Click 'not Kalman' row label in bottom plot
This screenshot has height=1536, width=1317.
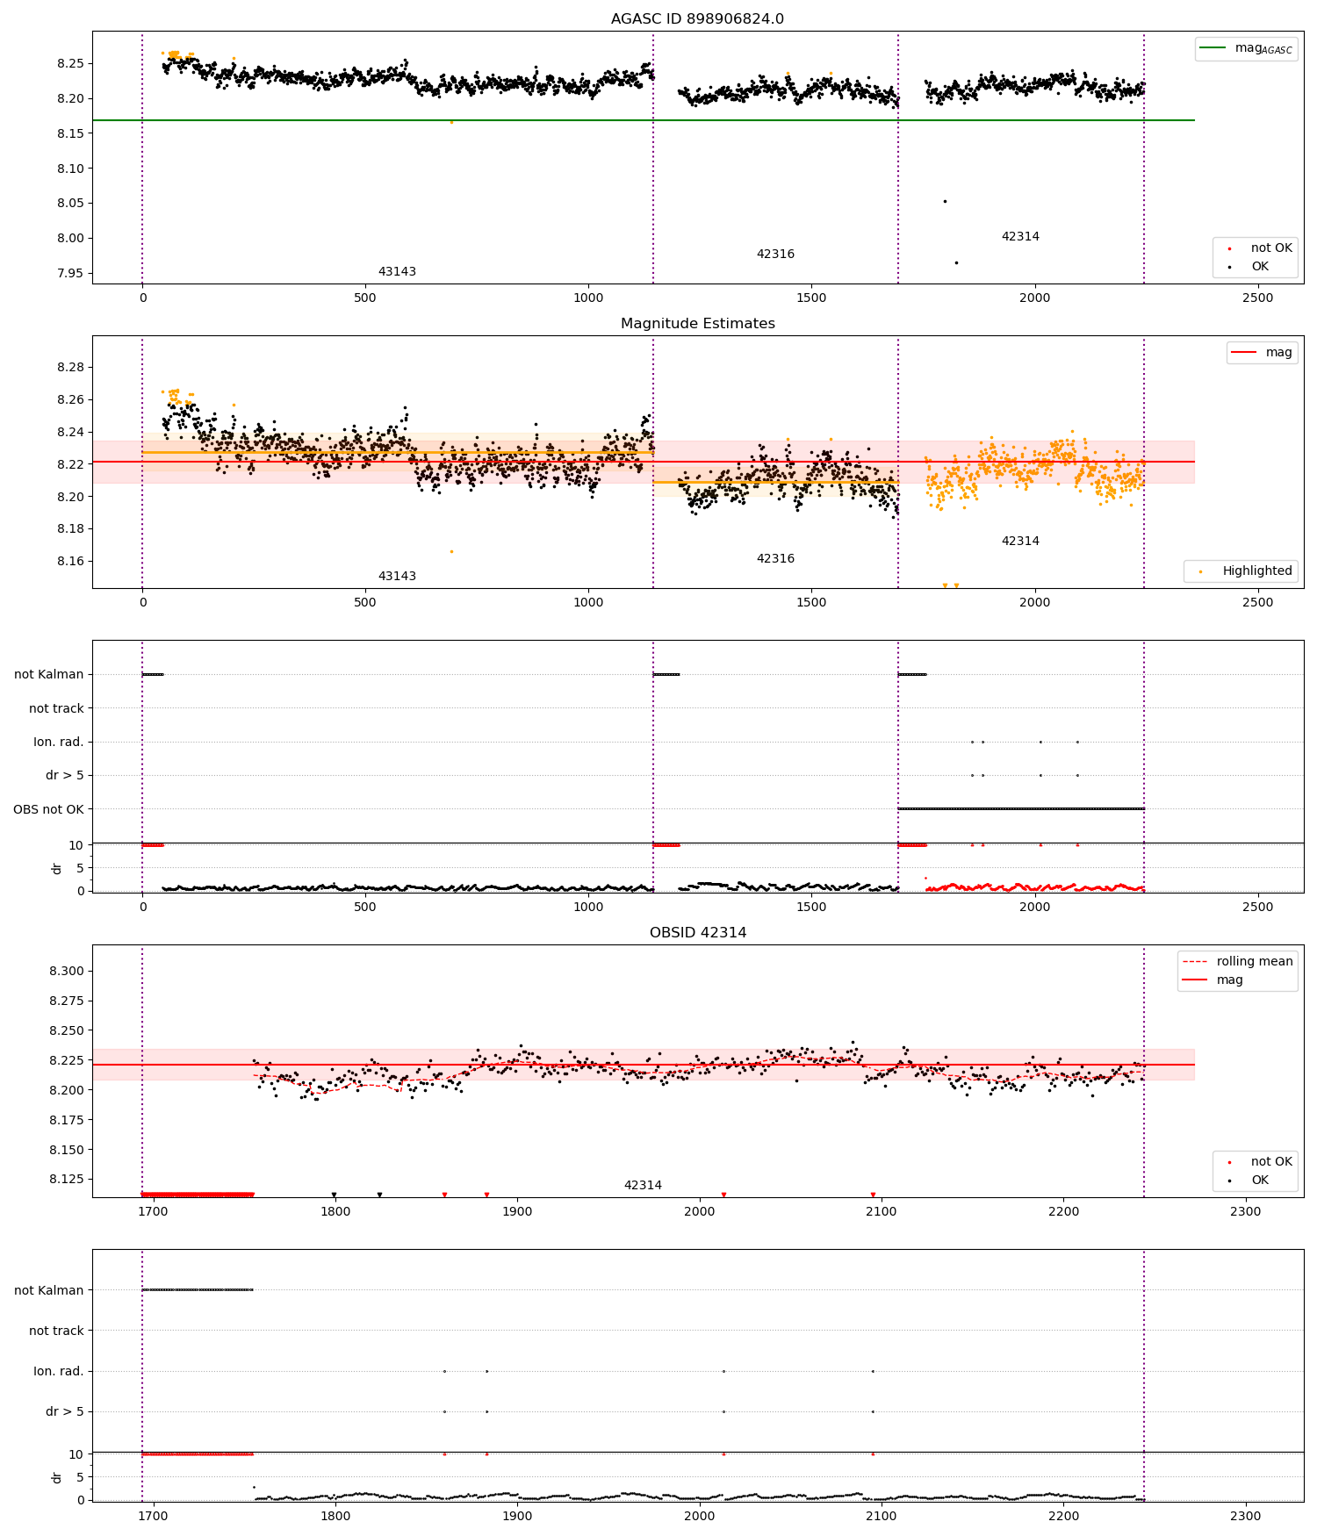coord(48,1290)
